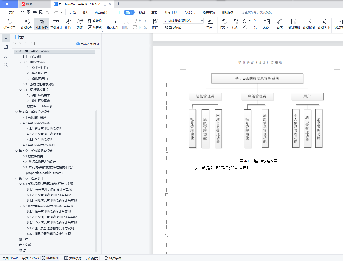Open 限制编辑 restrict editing
Image resolution: width=343 pixels, height=261 pixels.
(294, 24)
